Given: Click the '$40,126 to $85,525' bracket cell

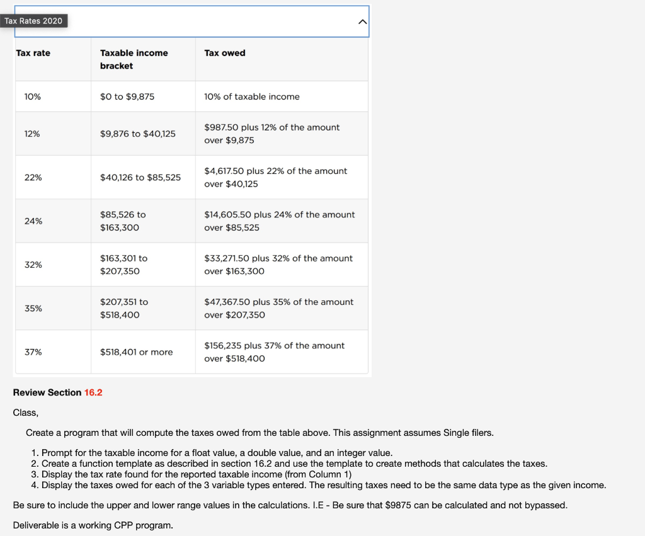Looking at the screenshot, I should coord(143,177).
